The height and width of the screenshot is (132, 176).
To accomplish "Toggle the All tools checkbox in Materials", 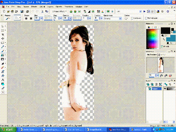I will pyautogui.click(x=162, y=46).
